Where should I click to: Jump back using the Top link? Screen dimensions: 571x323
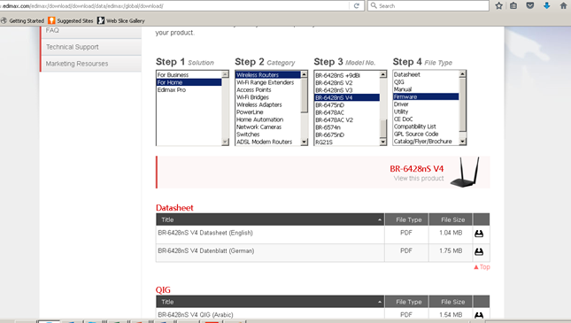(482, 267)
